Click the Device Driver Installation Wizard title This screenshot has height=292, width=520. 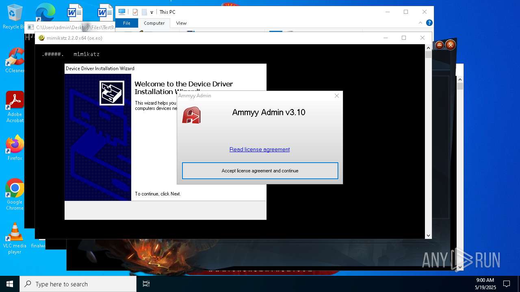(100, 69)
